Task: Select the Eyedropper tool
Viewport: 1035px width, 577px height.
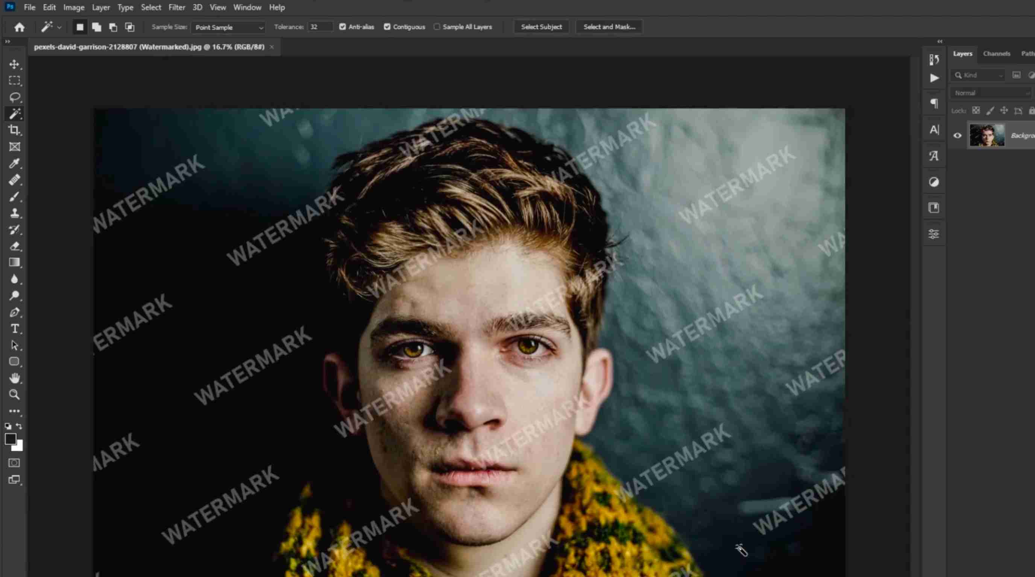Action: [x=14, y=163]
